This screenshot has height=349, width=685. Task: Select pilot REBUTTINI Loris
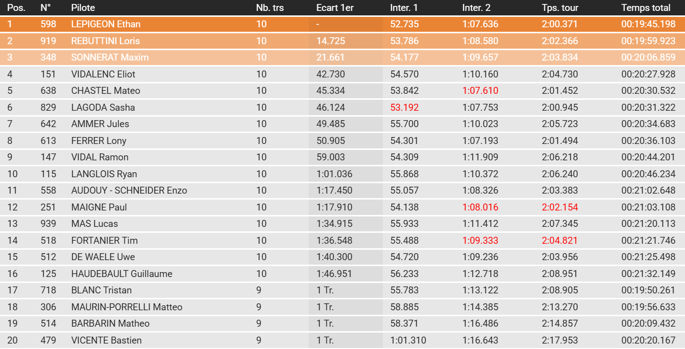tap(105, 41)
